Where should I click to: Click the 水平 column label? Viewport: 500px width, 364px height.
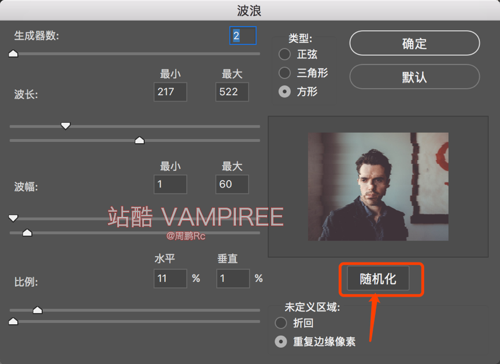click(x=165, y=258)
